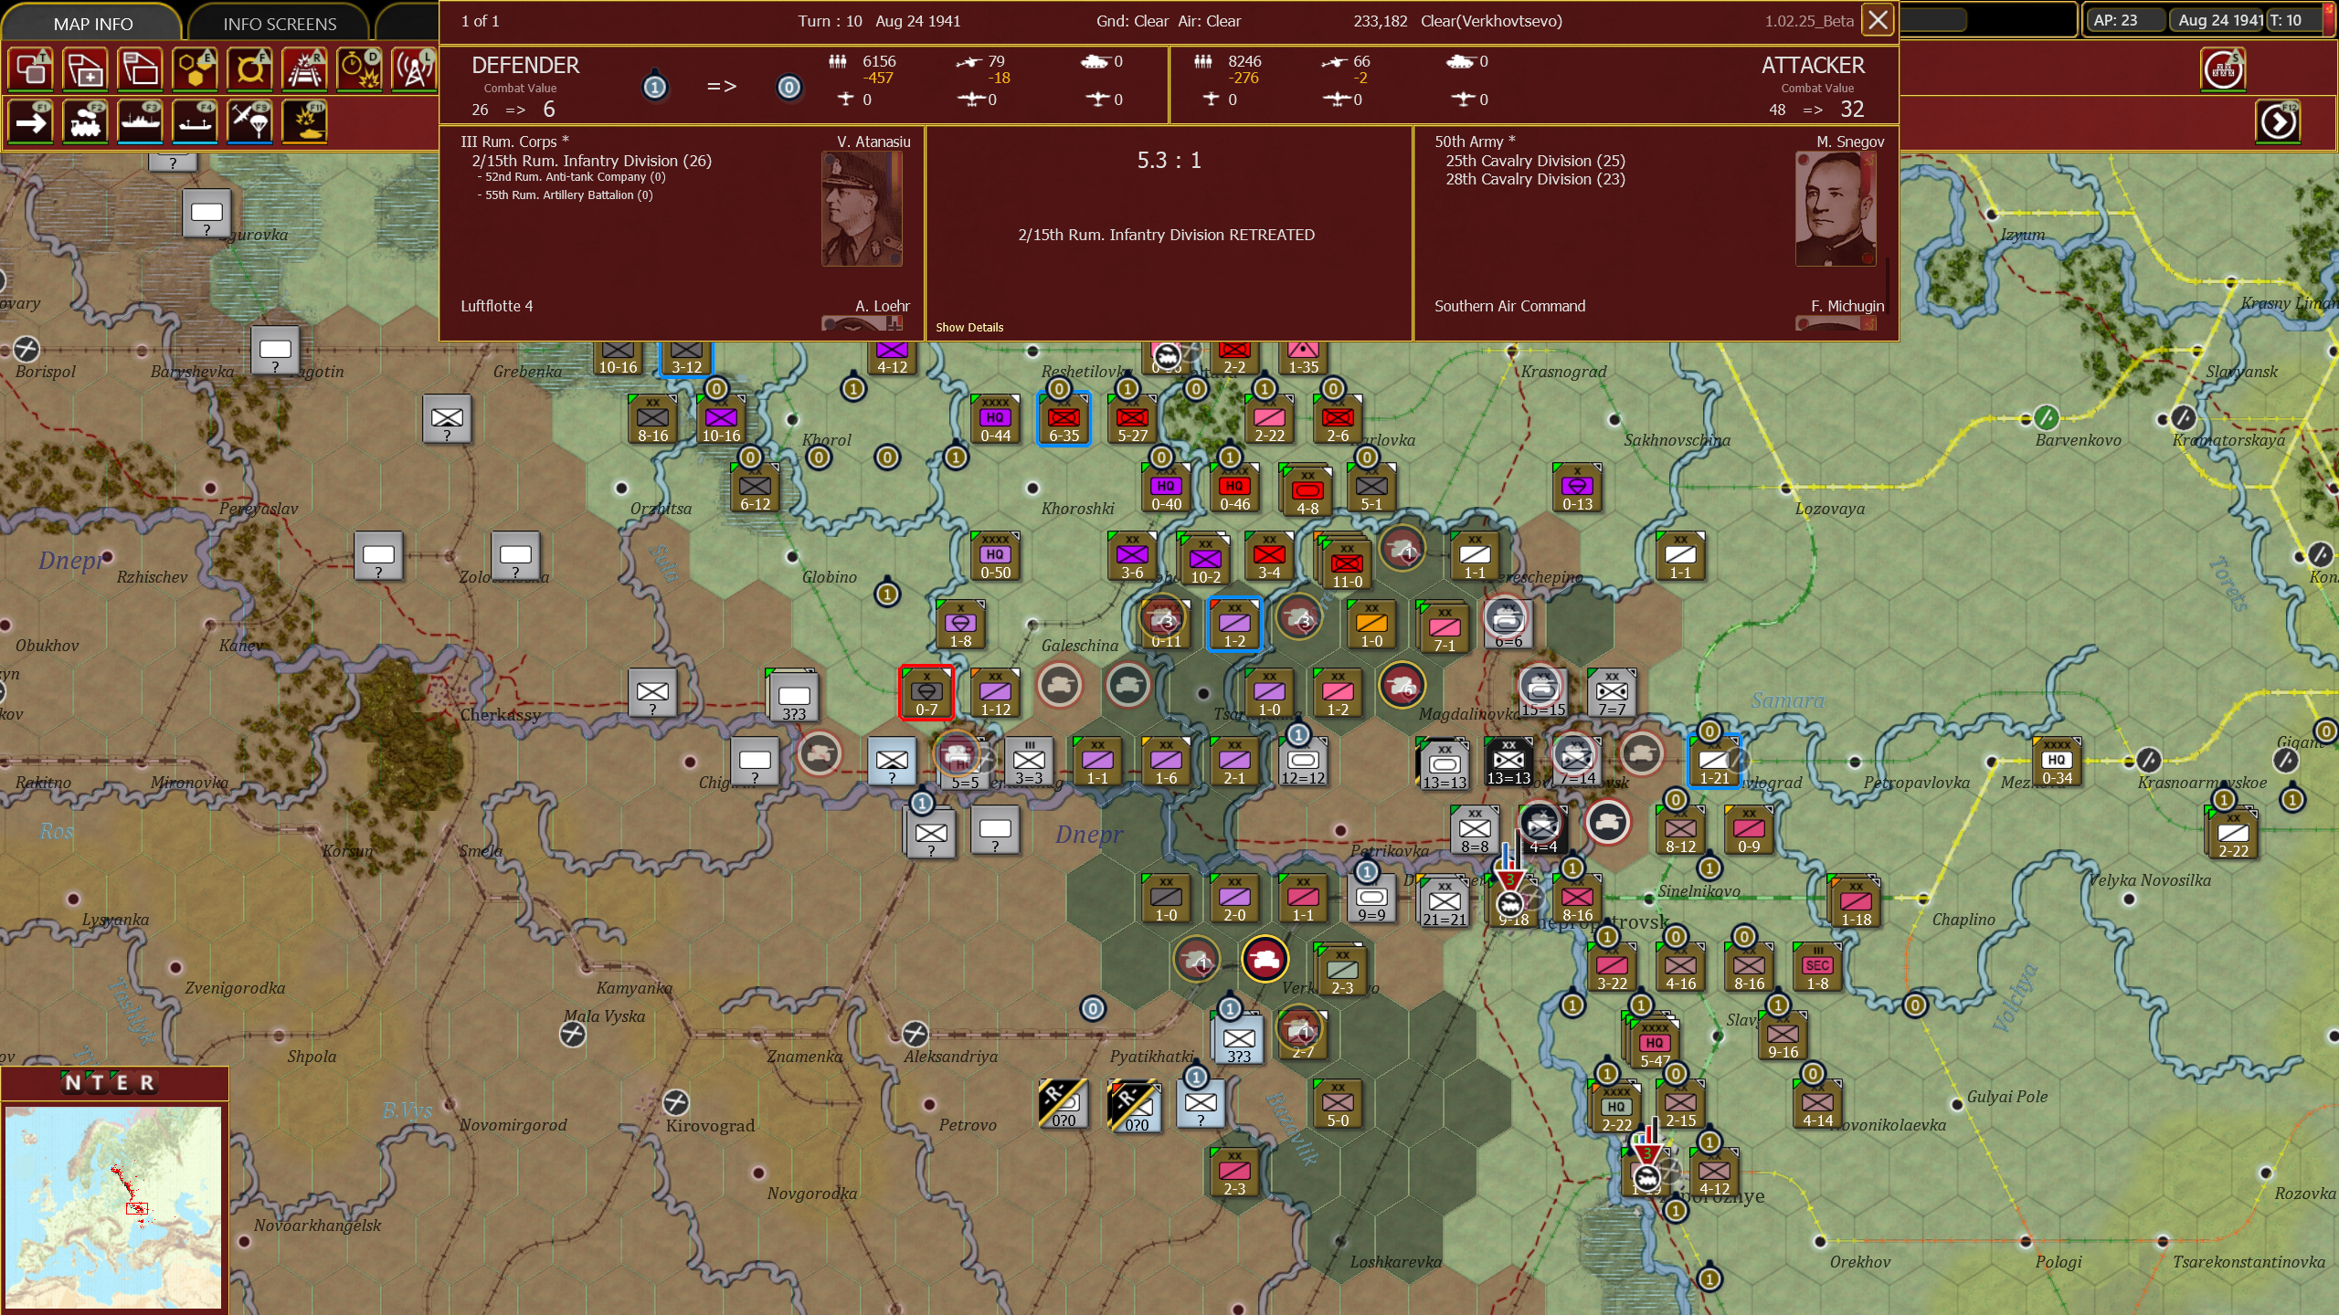Screen dimensions: 2339x1315
Task: Close the combat resolution window
Action: (1878, 20)
